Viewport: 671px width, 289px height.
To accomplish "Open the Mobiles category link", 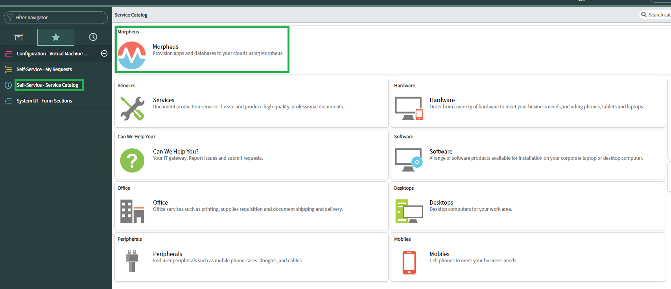I will click(439, 254).
